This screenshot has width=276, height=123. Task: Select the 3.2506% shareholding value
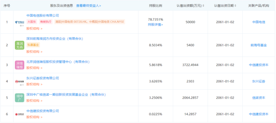[156, 98]
